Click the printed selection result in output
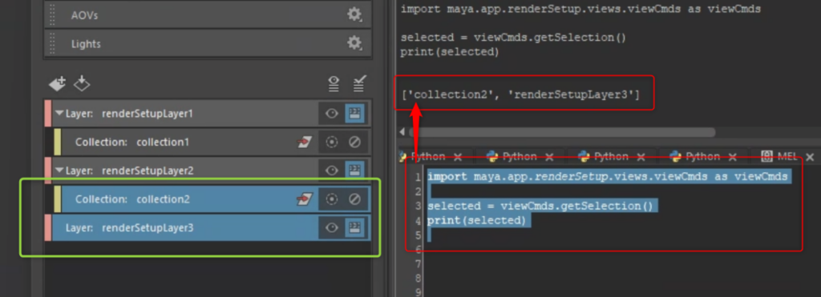This screenshot has height=297, width=821. [x=520, y=95]
